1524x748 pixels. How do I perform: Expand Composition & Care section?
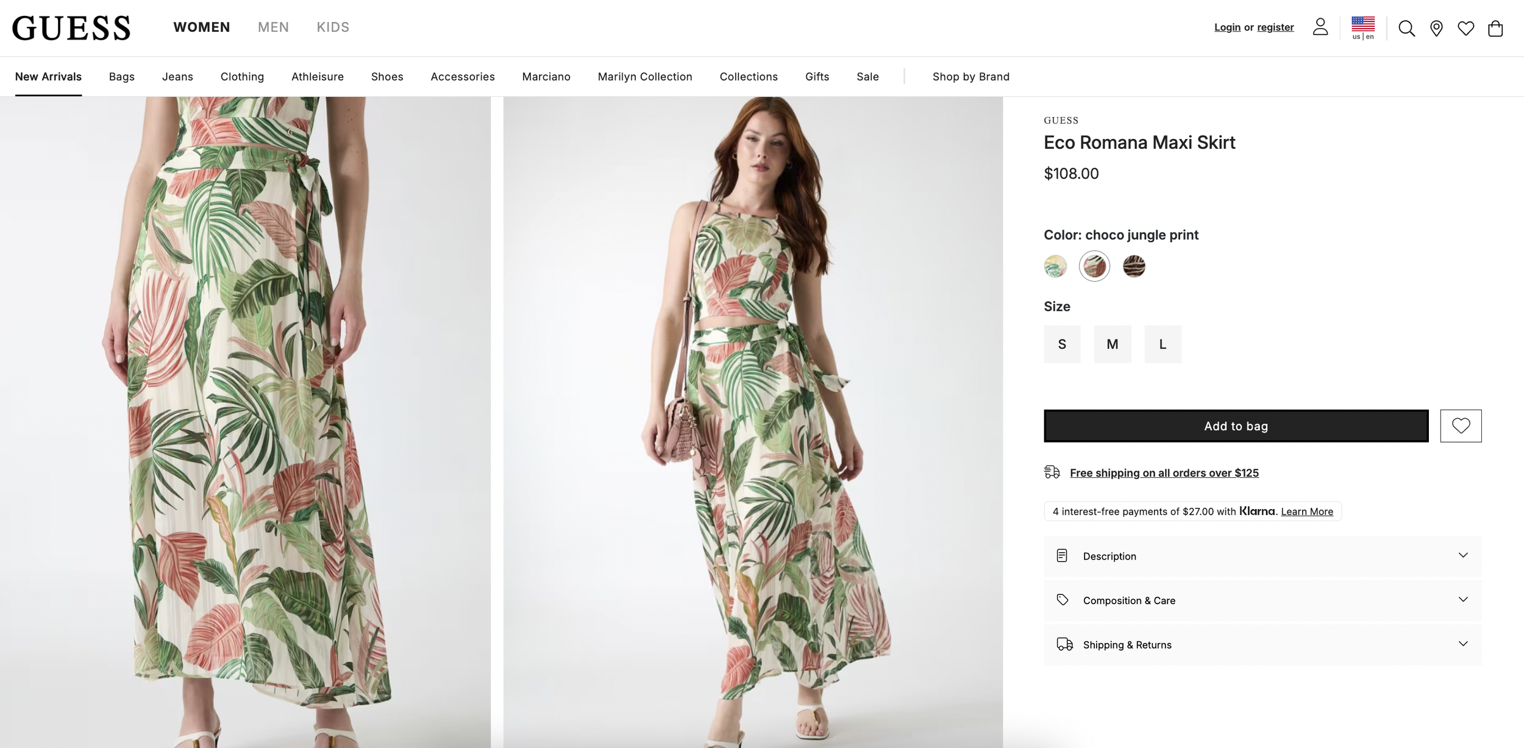pyautogui.click(x=1262, y=600)
